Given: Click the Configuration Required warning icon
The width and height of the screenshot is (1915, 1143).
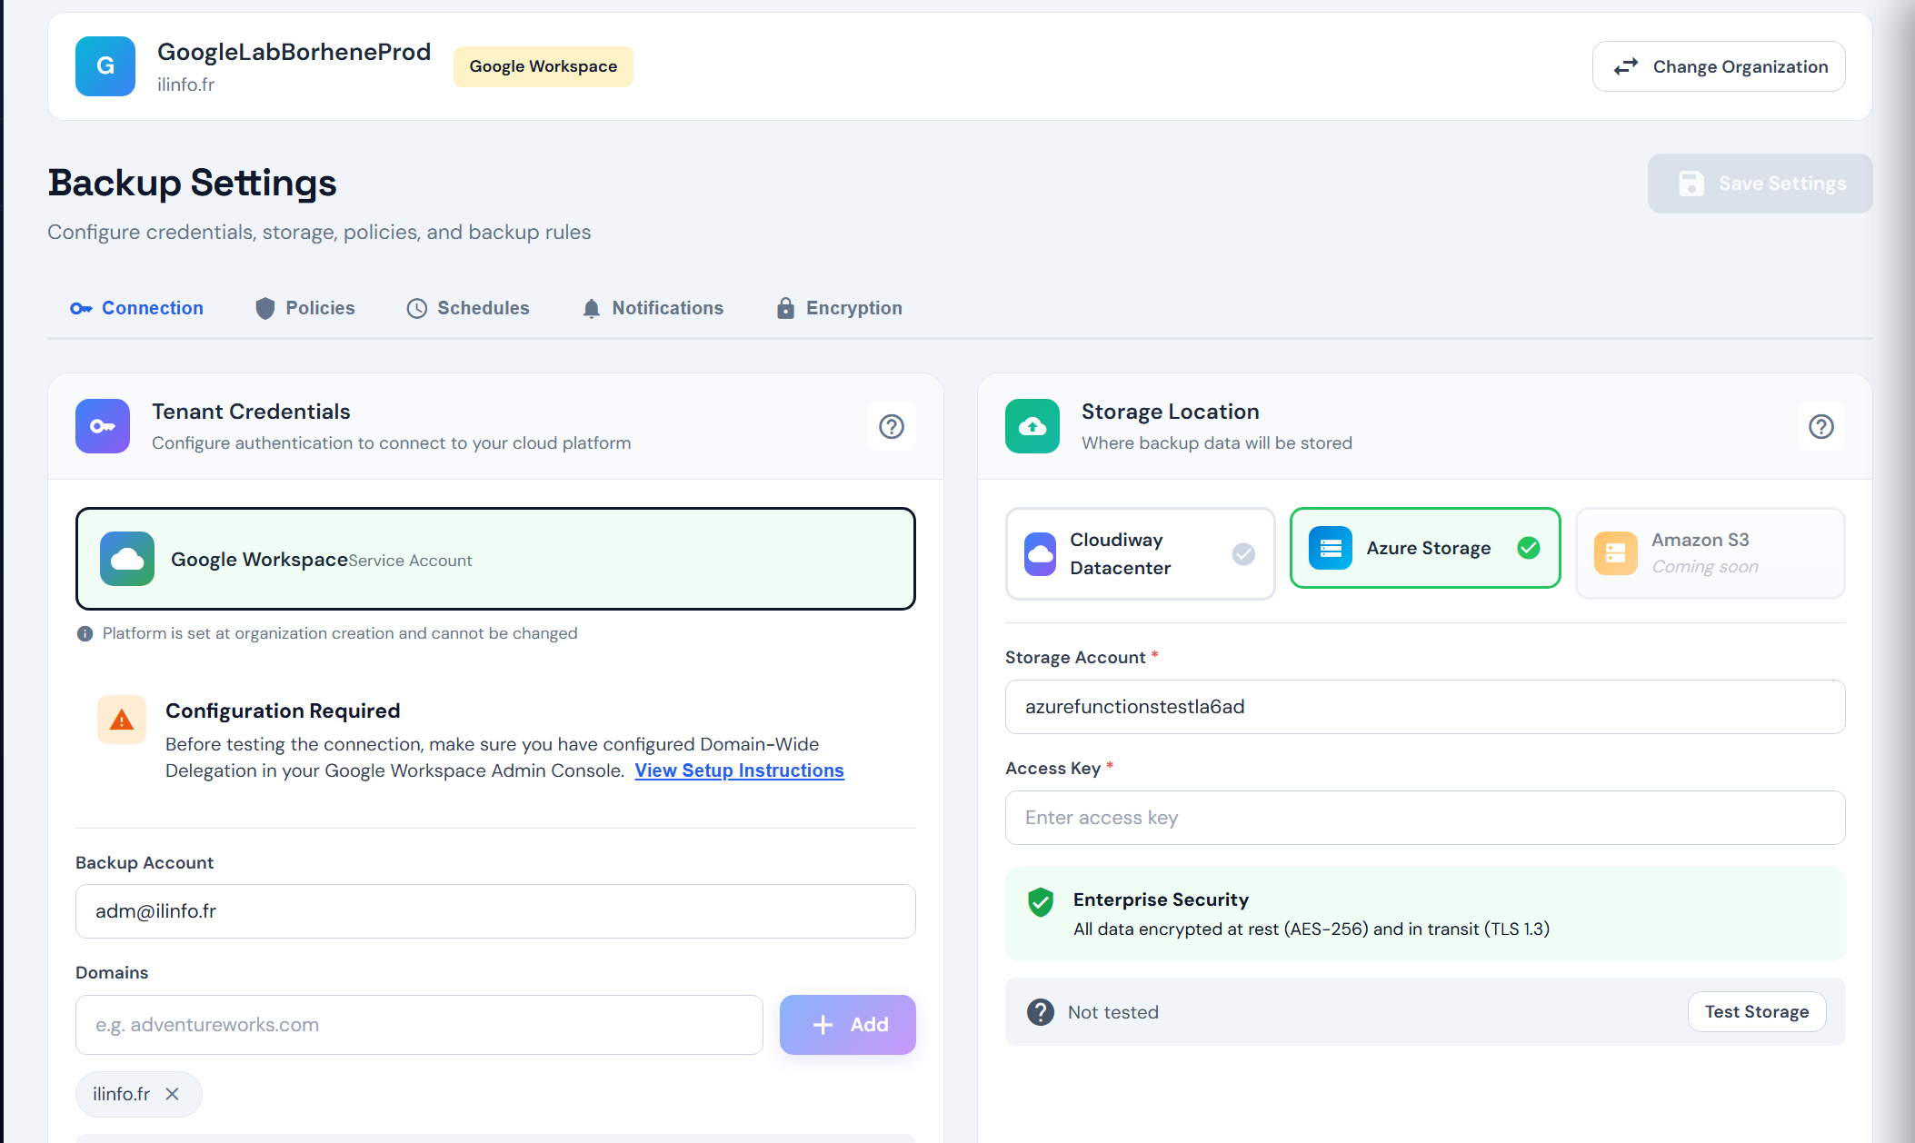Looking at the screenshot, I should point(122,720).
